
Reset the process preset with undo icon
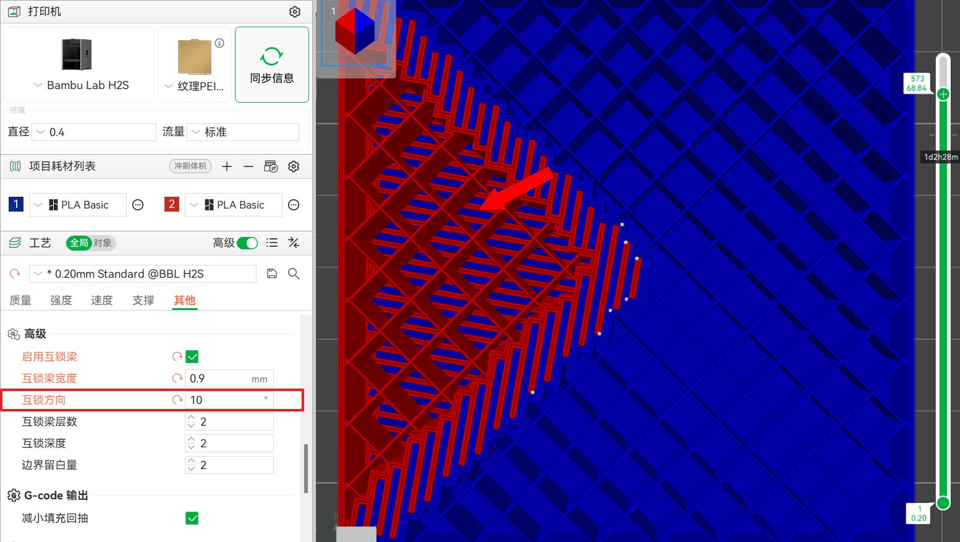tap(15, 273)
